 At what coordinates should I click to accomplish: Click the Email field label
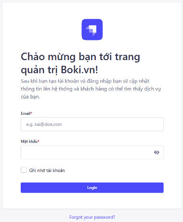pos(26,113)
